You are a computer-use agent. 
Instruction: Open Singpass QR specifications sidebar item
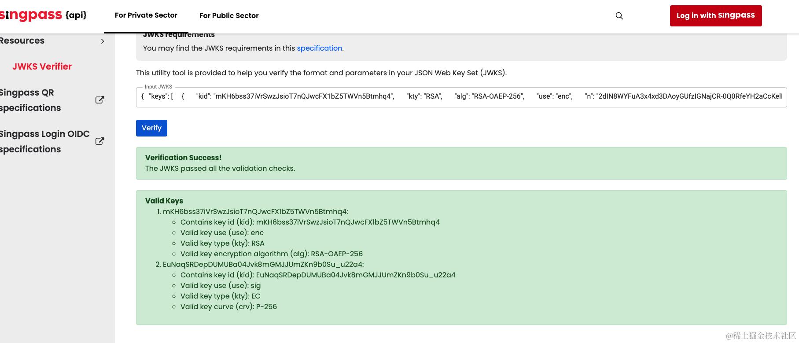click(31, 100)
